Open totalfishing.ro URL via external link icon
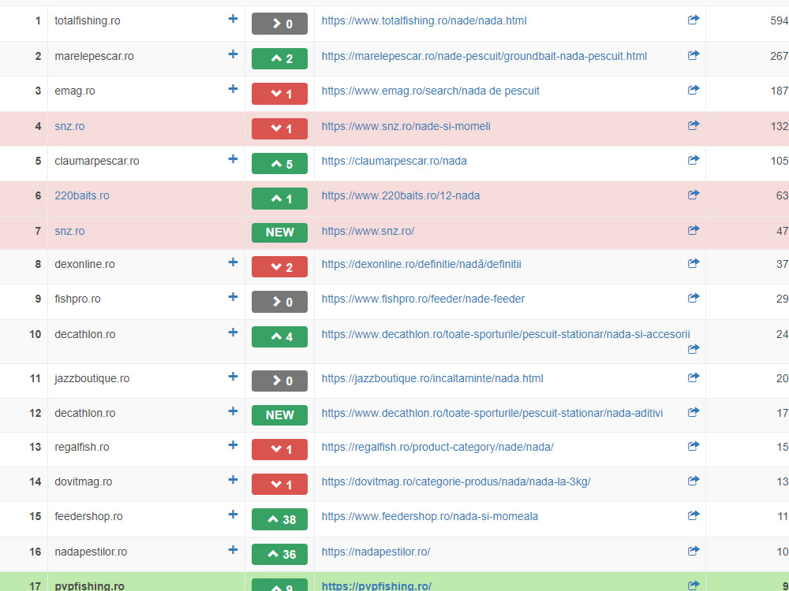 coord(694,20)
